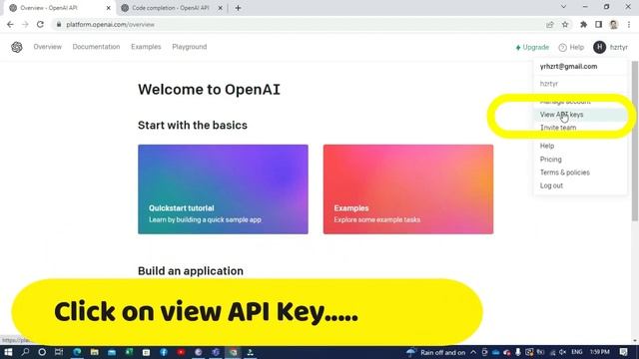Select View API keys from account menu
Screen dimensions: 639x359
(x=580, y=115)
